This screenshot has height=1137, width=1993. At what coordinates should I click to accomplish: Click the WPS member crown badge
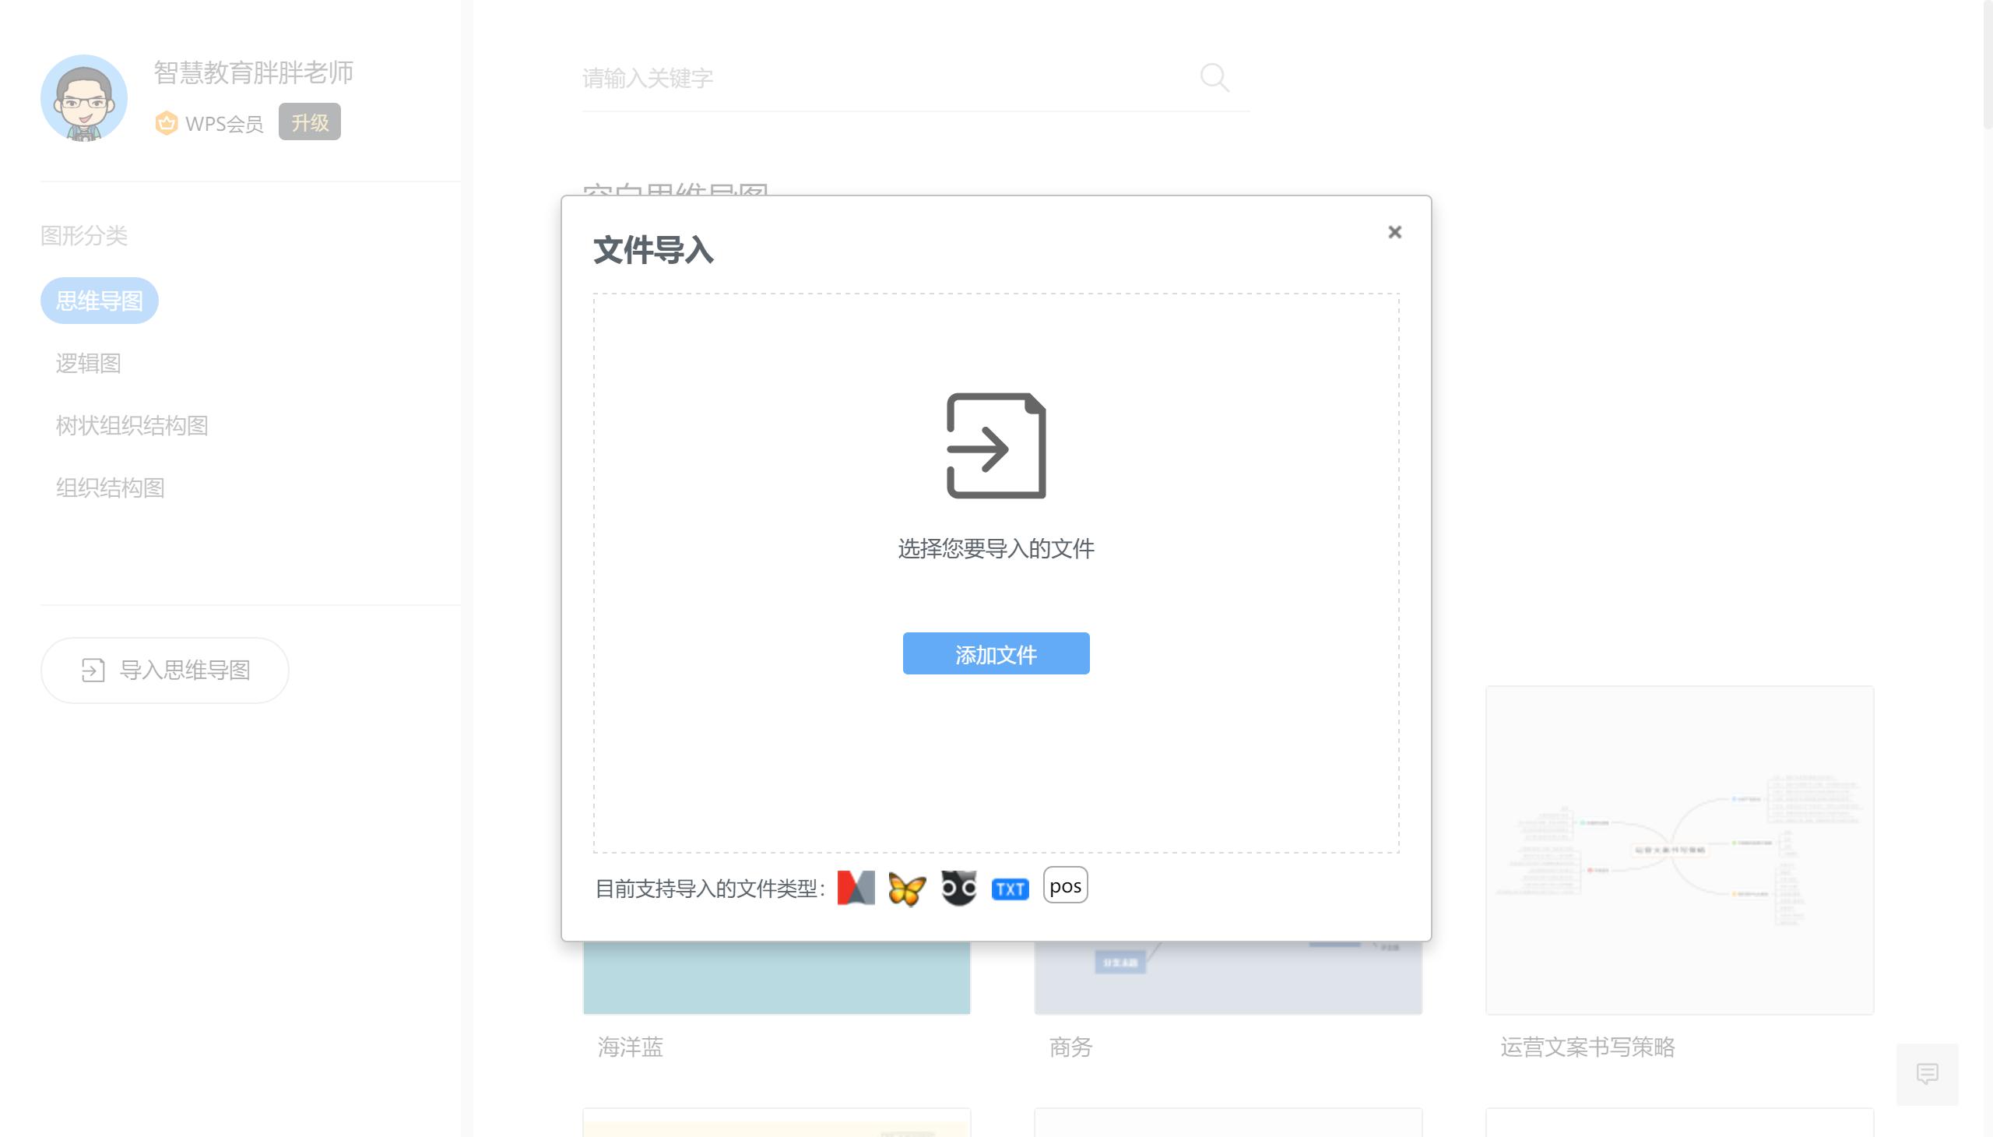pyautogui.click(x=167, y=121)
